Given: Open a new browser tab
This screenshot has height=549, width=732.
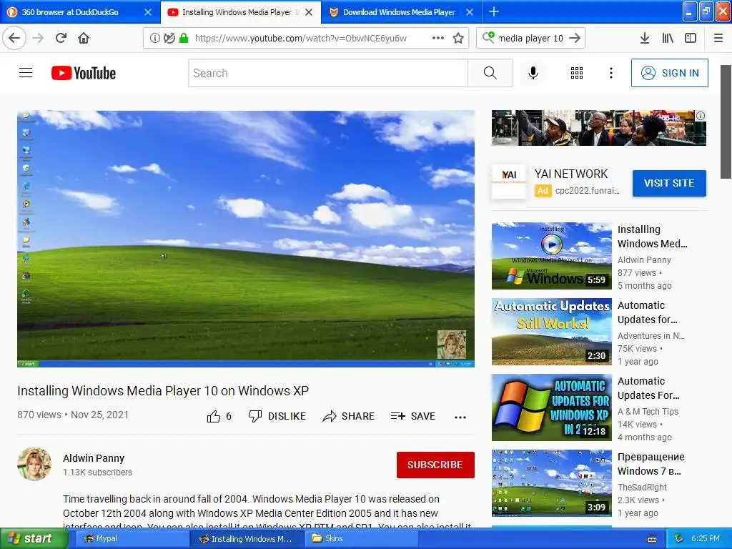Looking at the screenshot, I should tap(493, 11).
